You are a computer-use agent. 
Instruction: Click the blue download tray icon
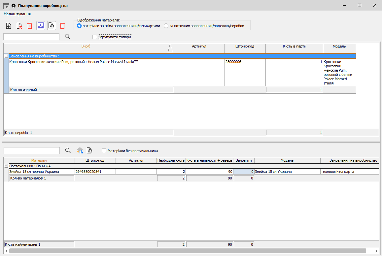(x=41, y=26)
